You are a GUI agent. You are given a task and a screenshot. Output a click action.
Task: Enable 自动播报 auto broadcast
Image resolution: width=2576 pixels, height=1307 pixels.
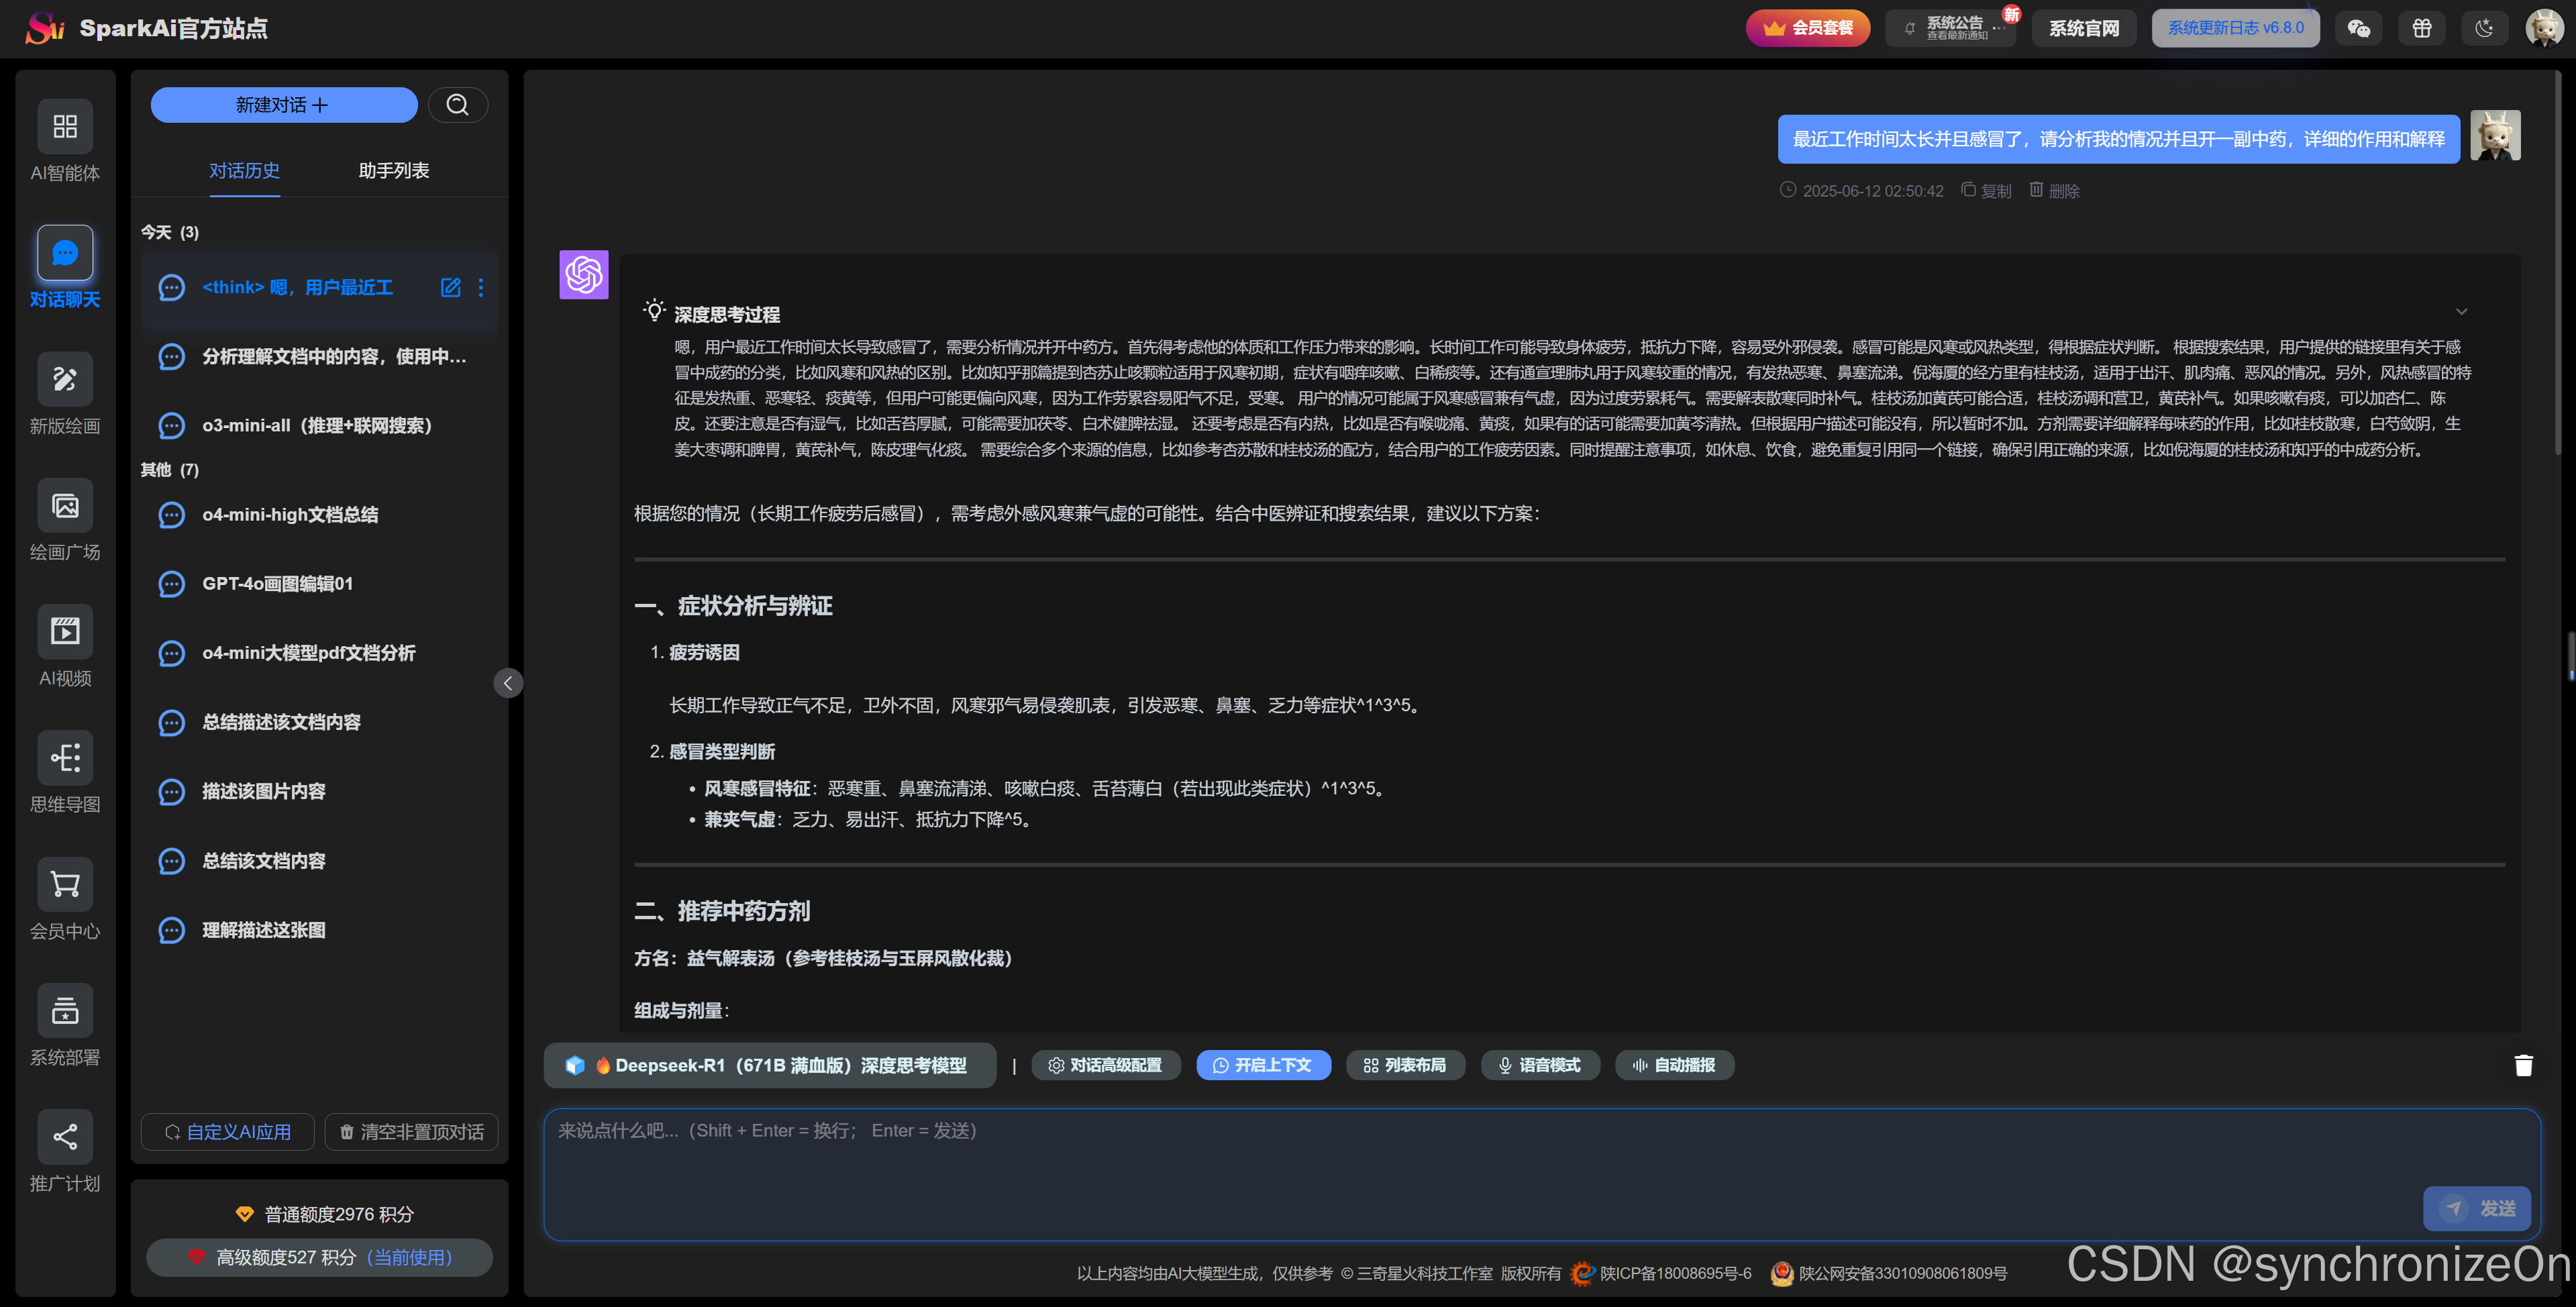tap(1673, 1065)
